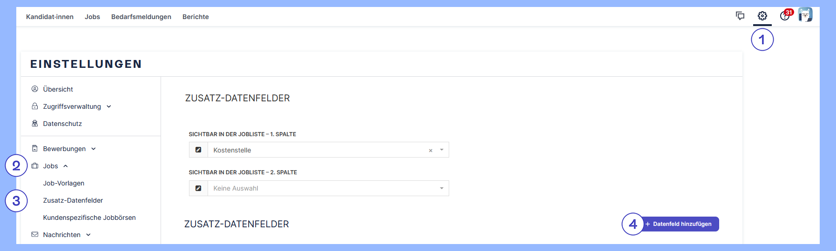The image size is (836, 251).
Task: Click the Datenschutz sidebar icon
Action: click(x=35, y=123)
